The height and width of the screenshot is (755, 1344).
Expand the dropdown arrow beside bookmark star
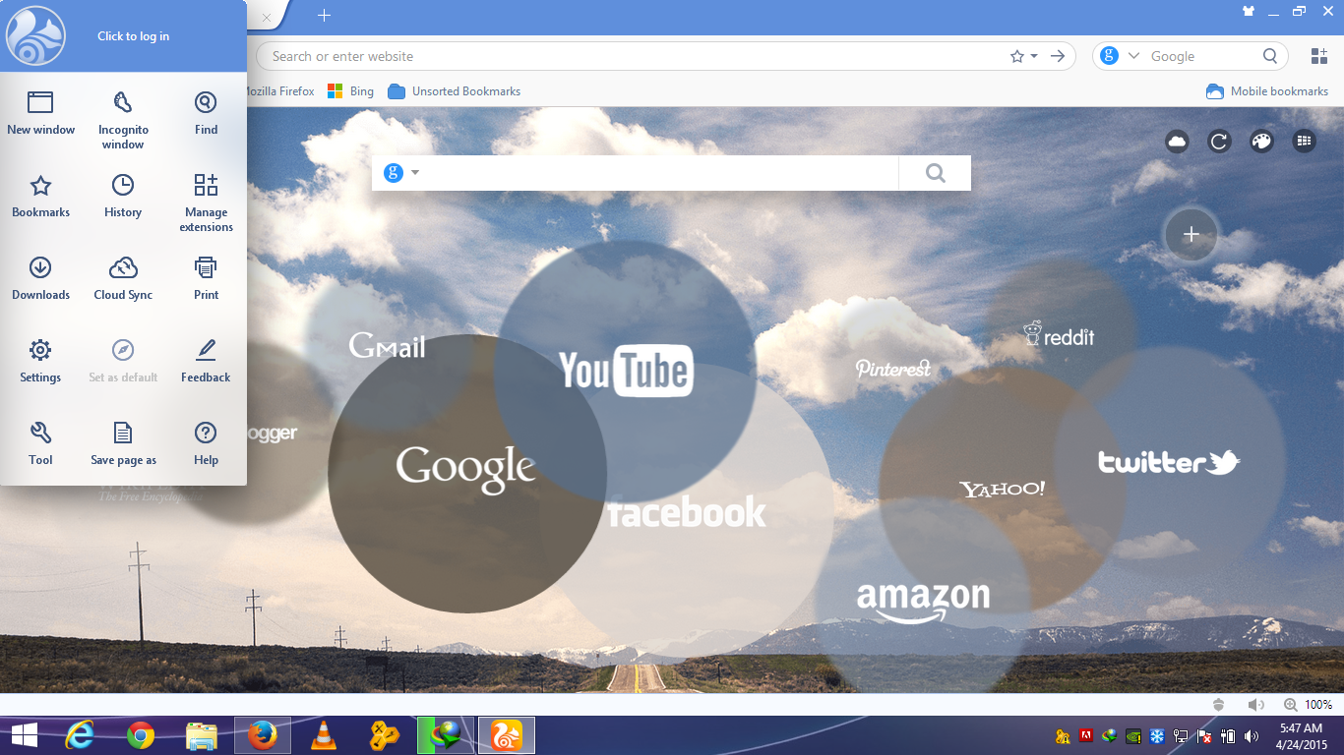1034,57
